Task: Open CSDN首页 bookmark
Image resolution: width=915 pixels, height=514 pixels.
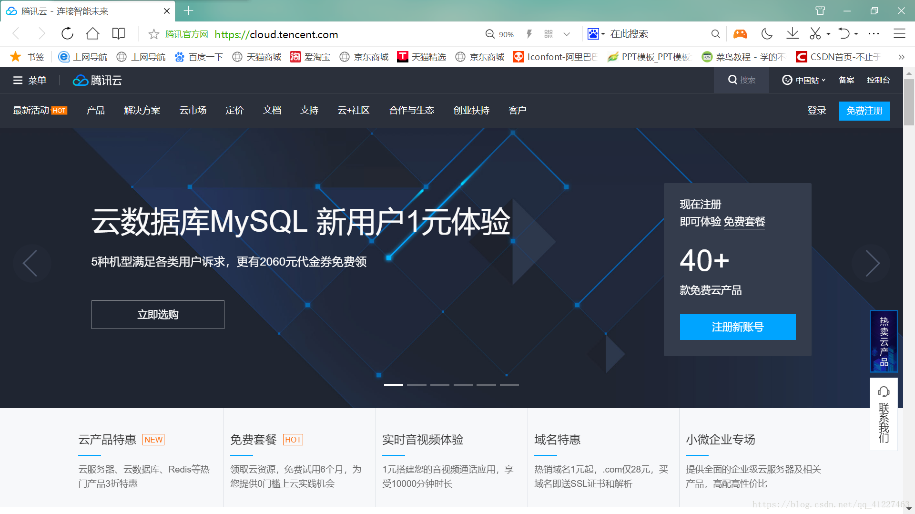Action: [837, 57]
